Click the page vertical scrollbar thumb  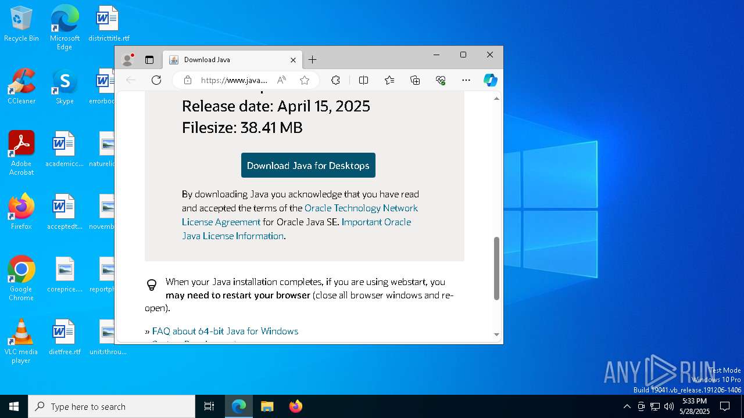pyautogui.click(x=496, y=268)
